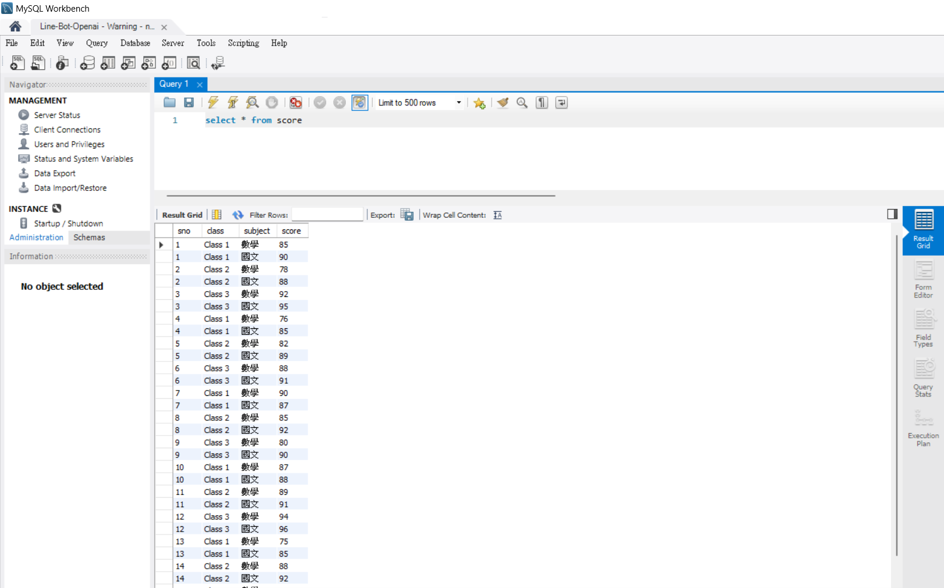This screenshot has width=944, height=588.
Task: Open Server Status
Action: [x=57, y=115]
